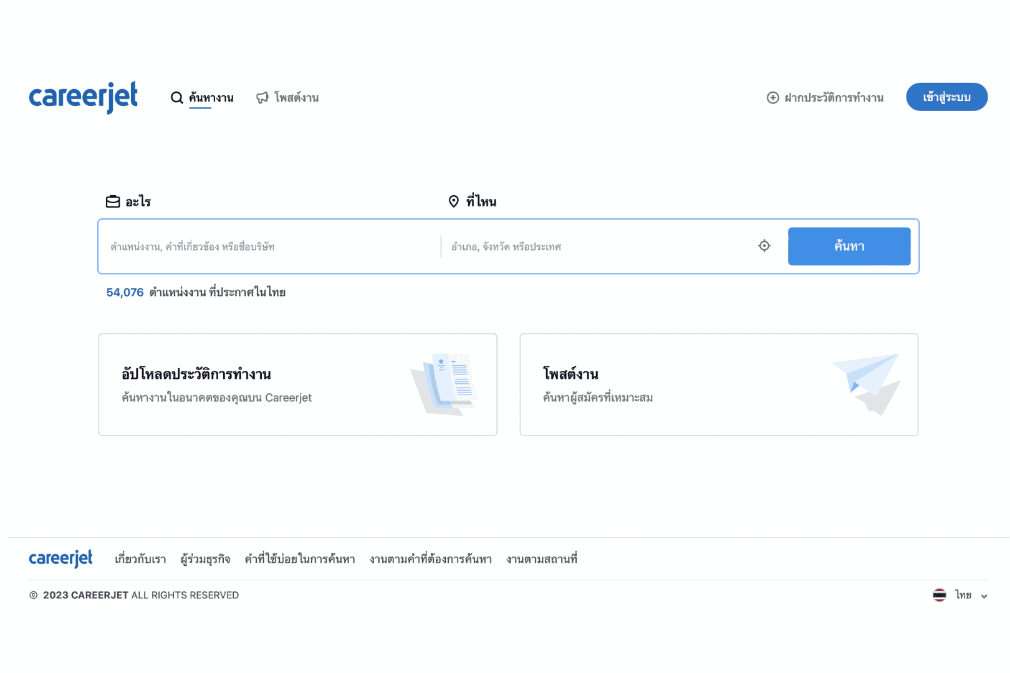Use current location crosshair icon
Viewport: 1010px width, 673px height.
point(764,246)
